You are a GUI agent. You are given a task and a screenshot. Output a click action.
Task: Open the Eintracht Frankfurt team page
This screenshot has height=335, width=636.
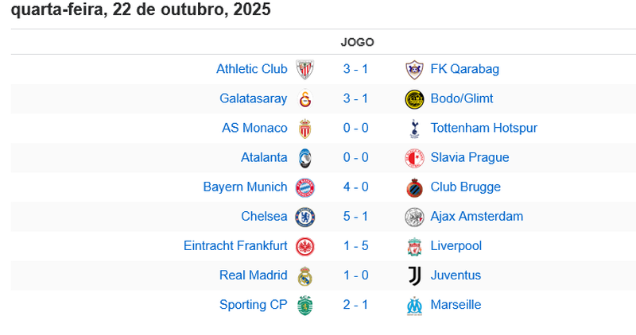point(235,246)
